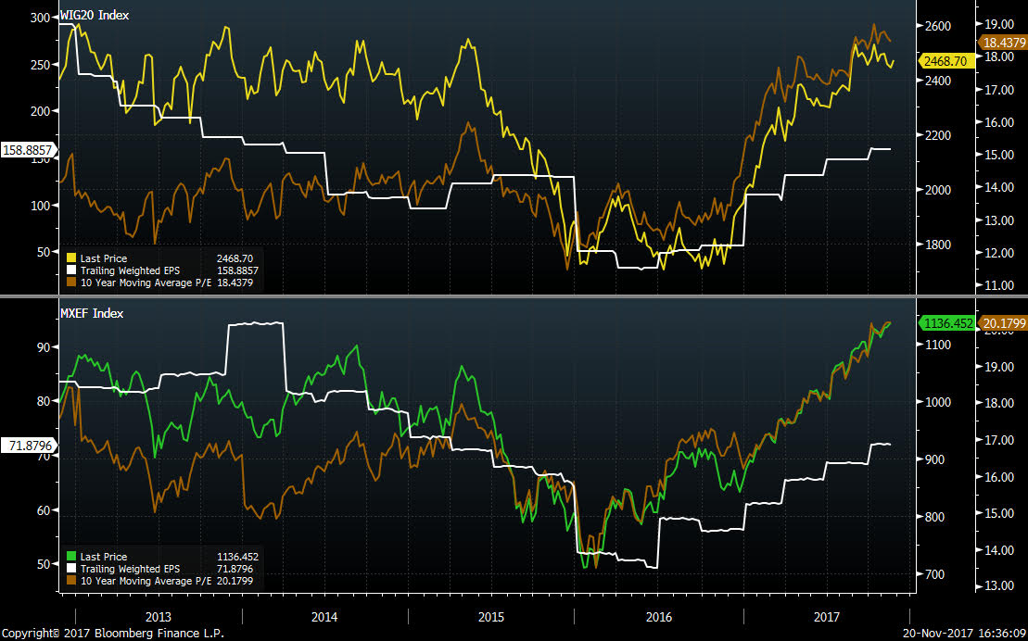Click 300 on the WIG20 left axis

point(40,18)
